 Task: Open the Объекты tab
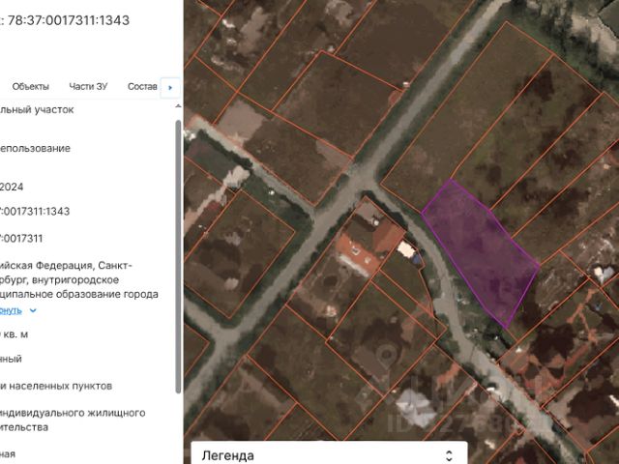pos(30,86)
